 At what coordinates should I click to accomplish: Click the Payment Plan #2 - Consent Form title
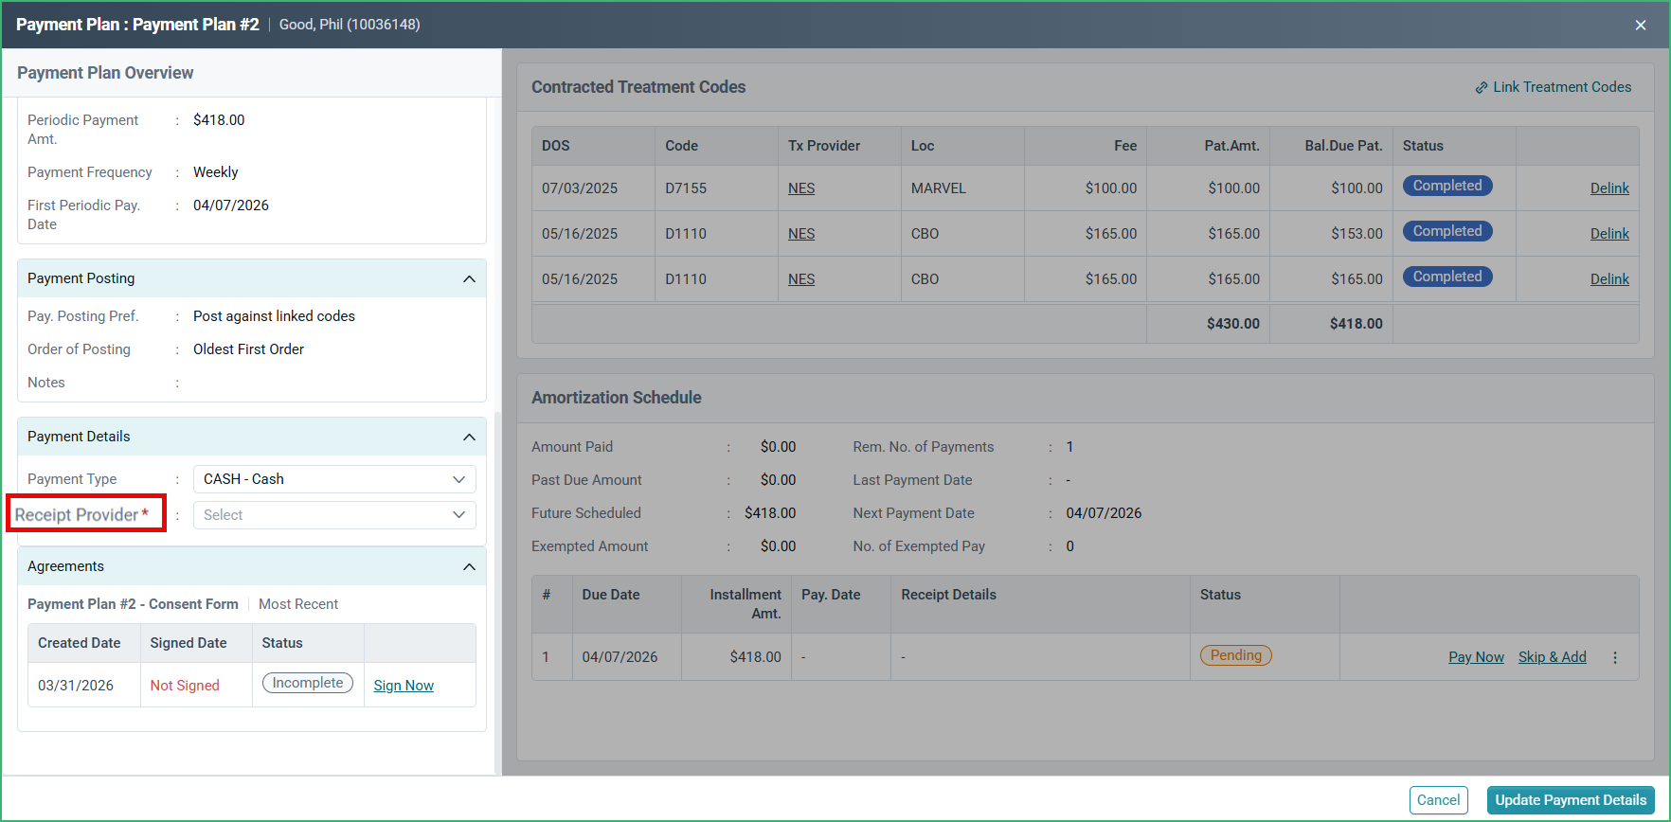[x=133, y=604]
